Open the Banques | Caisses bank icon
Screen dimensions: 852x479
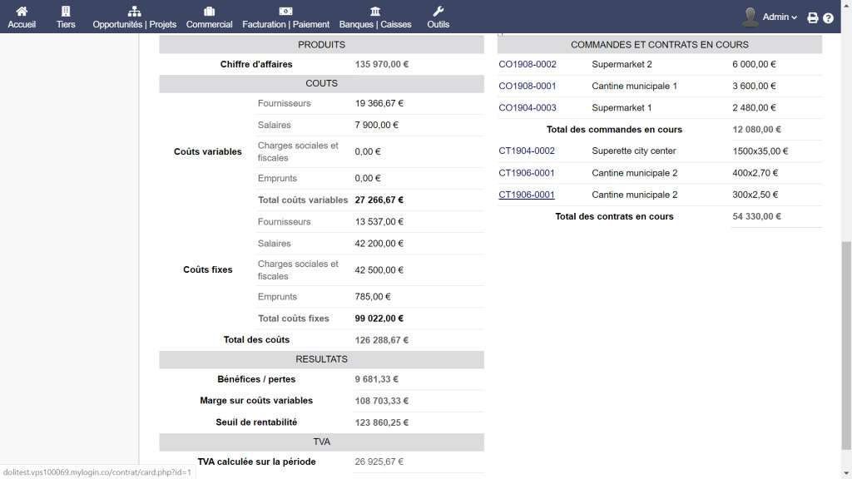click(x=375, y=11)
